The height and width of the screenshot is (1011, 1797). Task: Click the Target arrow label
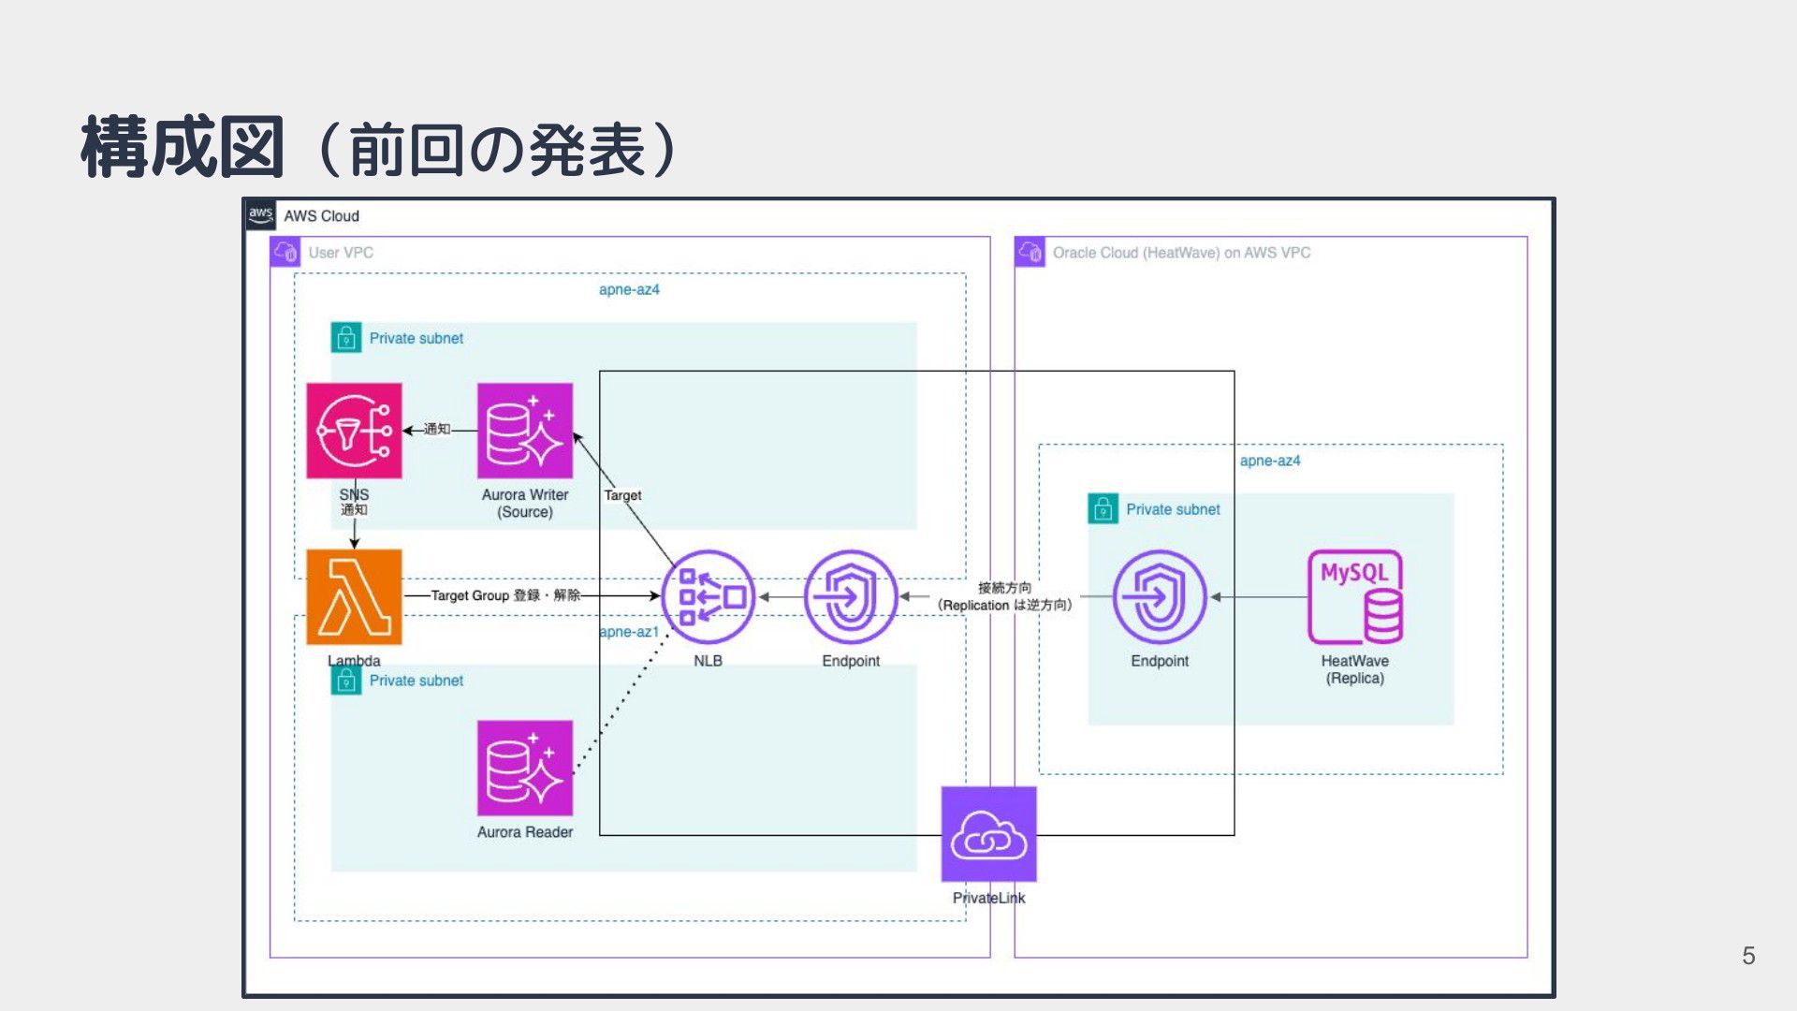(x=622, y=495)
